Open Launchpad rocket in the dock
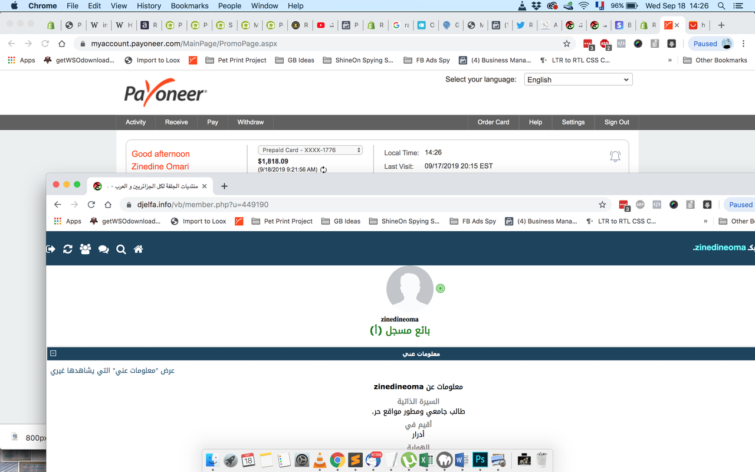Screen dimensions: 755x472 tap(231, 460)
